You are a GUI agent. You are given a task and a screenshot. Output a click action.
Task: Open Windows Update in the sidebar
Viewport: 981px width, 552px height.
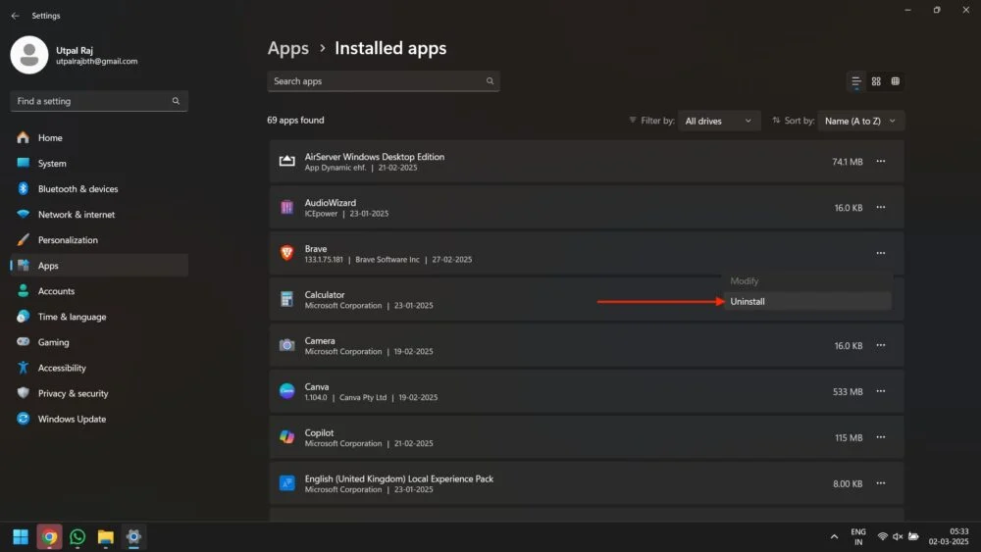point(99,420)
